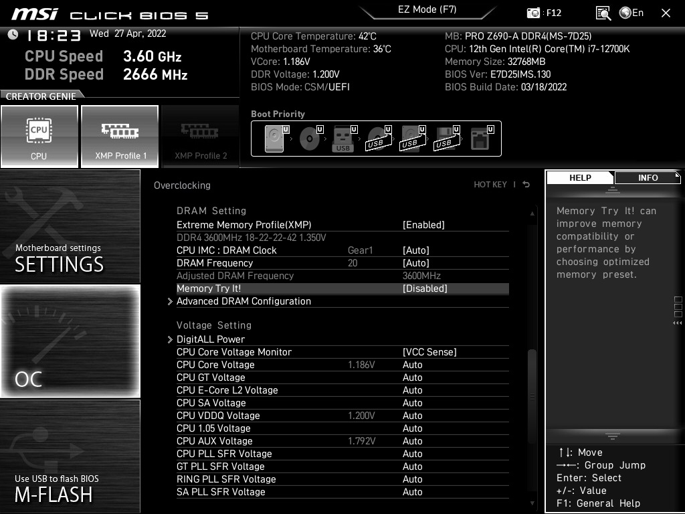Expand Advanced DRAM Configuration
This screenshot has height=514, width=685.
pos(243,301)
